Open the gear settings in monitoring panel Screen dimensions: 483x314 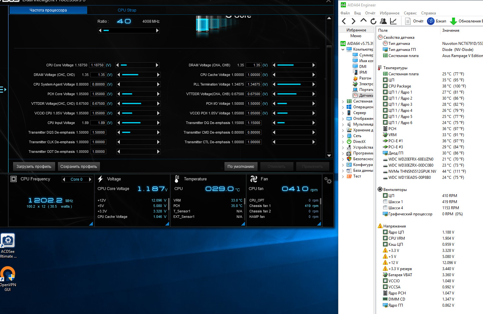[x=328, y=180]
